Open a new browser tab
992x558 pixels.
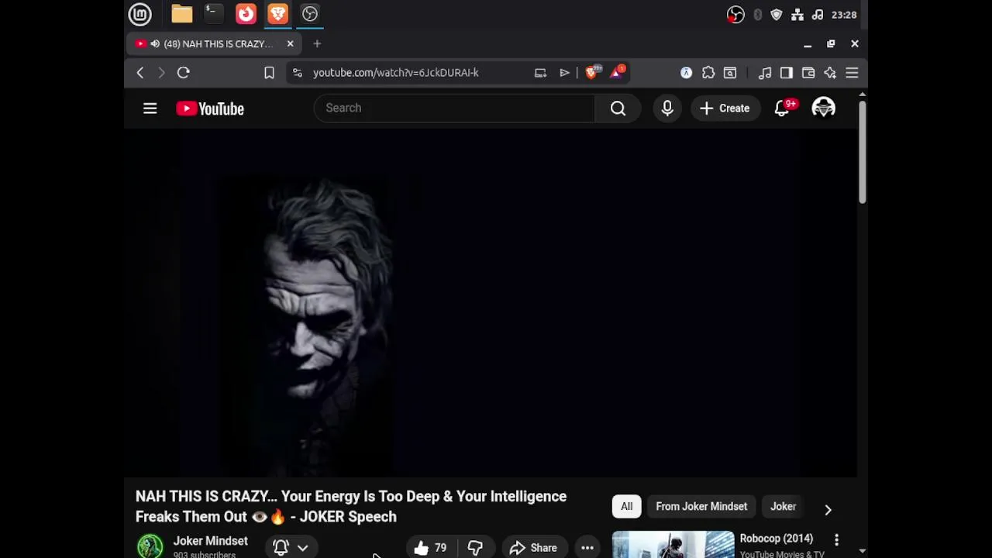pyautogui.click(x=317, y=44)
